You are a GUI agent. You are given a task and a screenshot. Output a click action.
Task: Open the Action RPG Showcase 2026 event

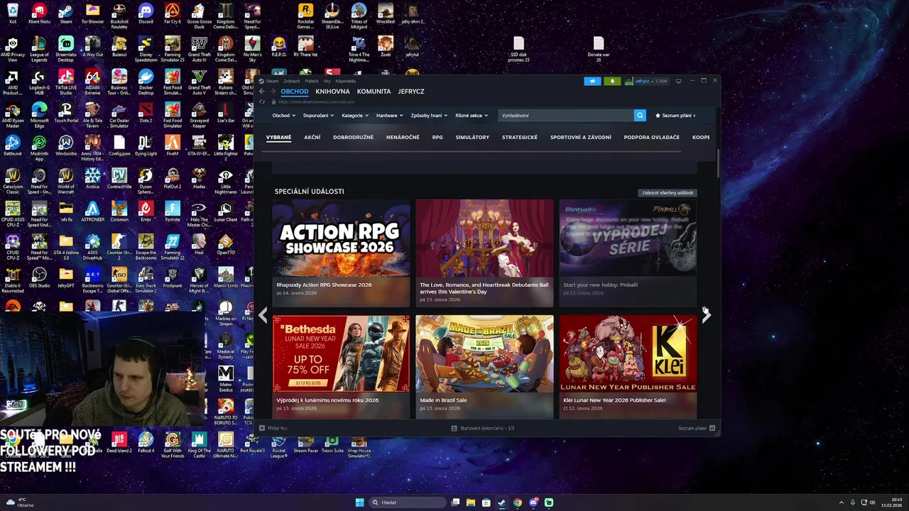(341, 253)
